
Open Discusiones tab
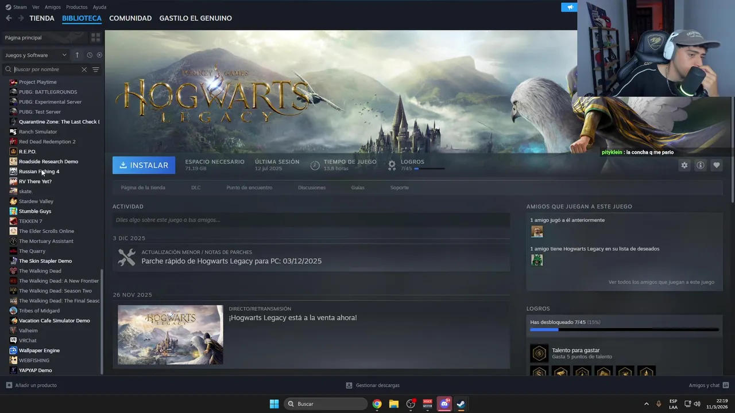click(x=312, y=188)
